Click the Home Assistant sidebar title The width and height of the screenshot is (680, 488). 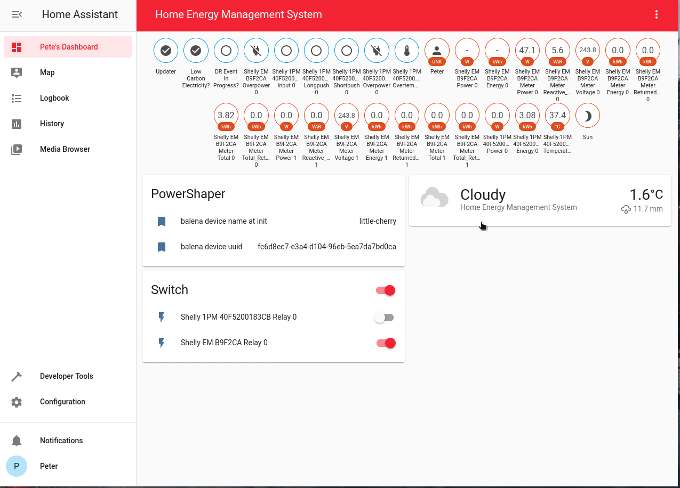[x=80, y=14]
